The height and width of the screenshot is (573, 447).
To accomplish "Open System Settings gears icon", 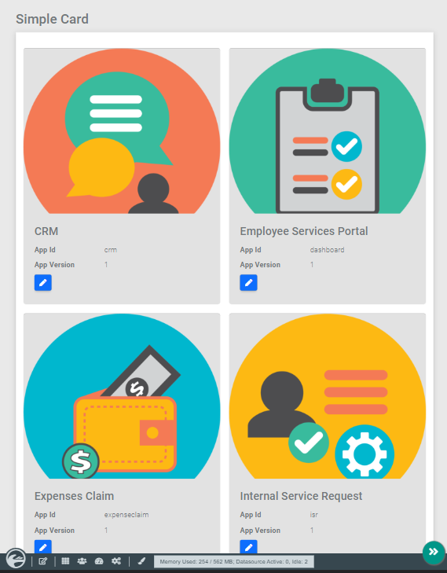I will [x=116, y=561].
